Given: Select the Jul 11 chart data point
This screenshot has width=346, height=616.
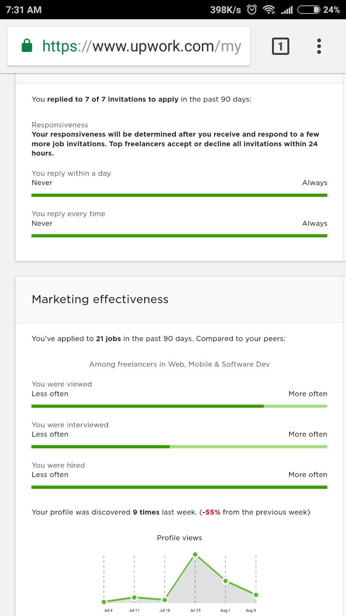Looking at the screenshot, I should pyautogui.click(x=134, y=598).
